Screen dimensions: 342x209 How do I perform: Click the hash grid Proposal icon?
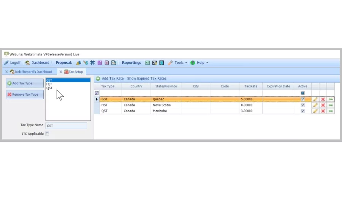tap(92, 63)
